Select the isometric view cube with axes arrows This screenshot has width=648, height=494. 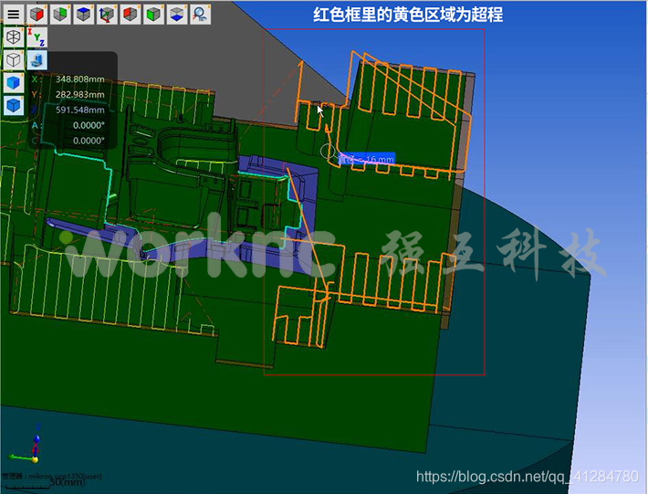coord(107,14)
